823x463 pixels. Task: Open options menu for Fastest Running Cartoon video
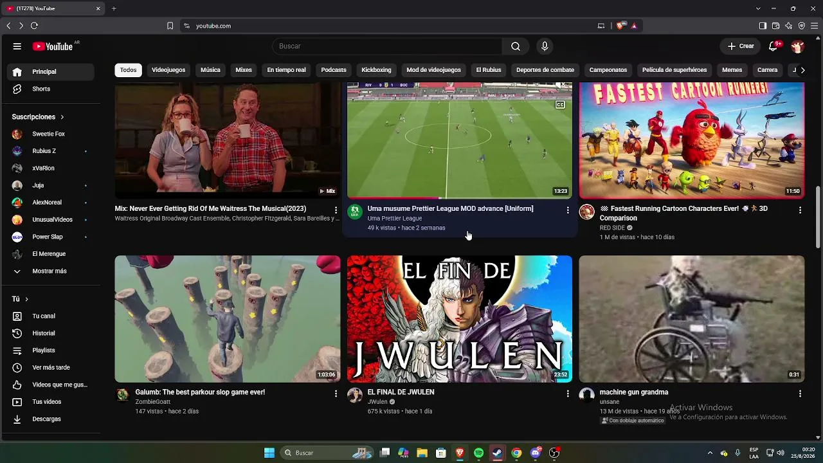[800, 210]
